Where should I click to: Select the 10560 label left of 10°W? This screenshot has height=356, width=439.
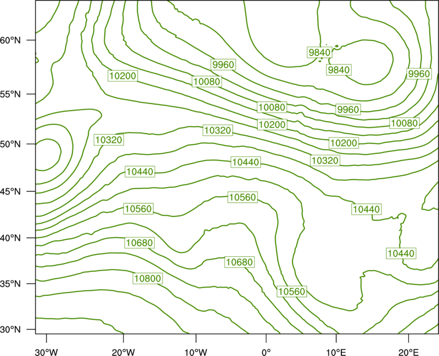pyautogui.click(x=139, y=209)
